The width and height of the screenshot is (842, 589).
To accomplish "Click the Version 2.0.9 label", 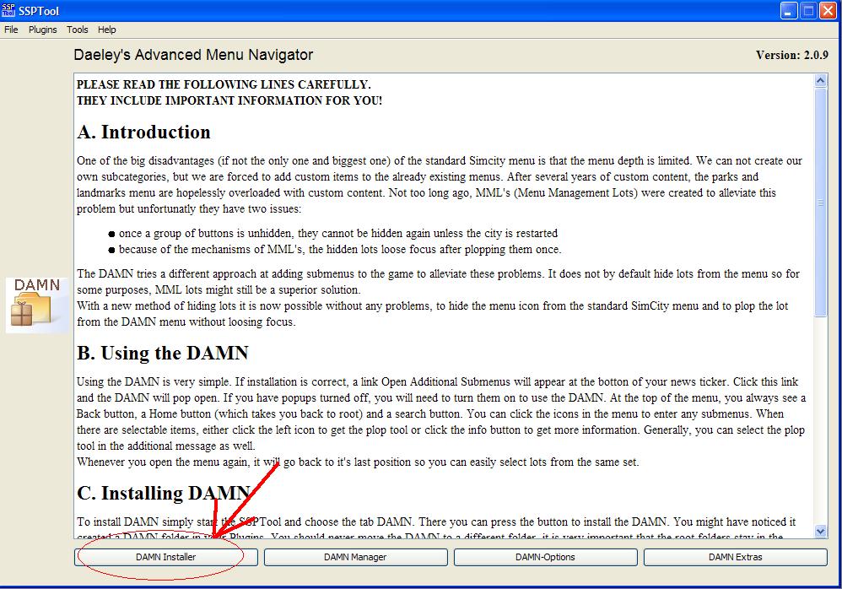I will pyautogui.click(x=792, y=55).
